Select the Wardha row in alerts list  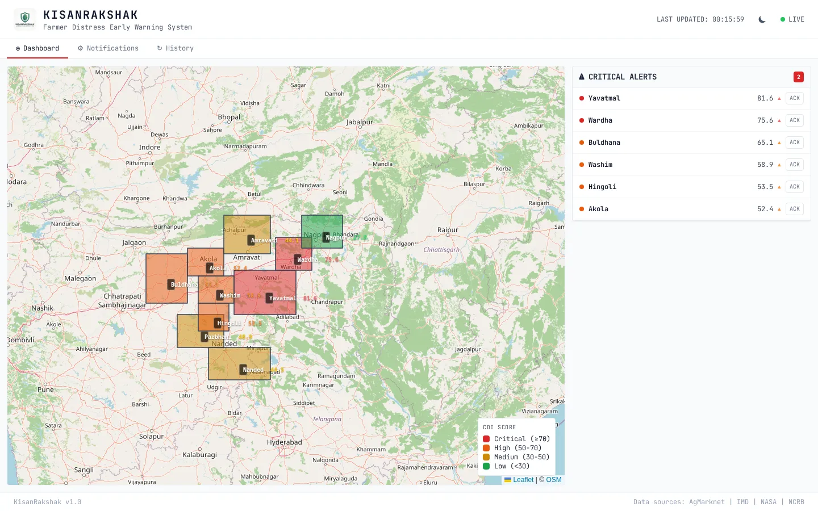click(x=691, y=120)
